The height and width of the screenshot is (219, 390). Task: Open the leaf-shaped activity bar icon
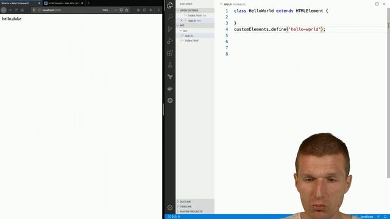(170, 77)
